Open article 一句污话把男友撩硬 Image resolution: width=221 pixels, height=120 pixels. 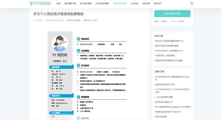click(164, 97)
